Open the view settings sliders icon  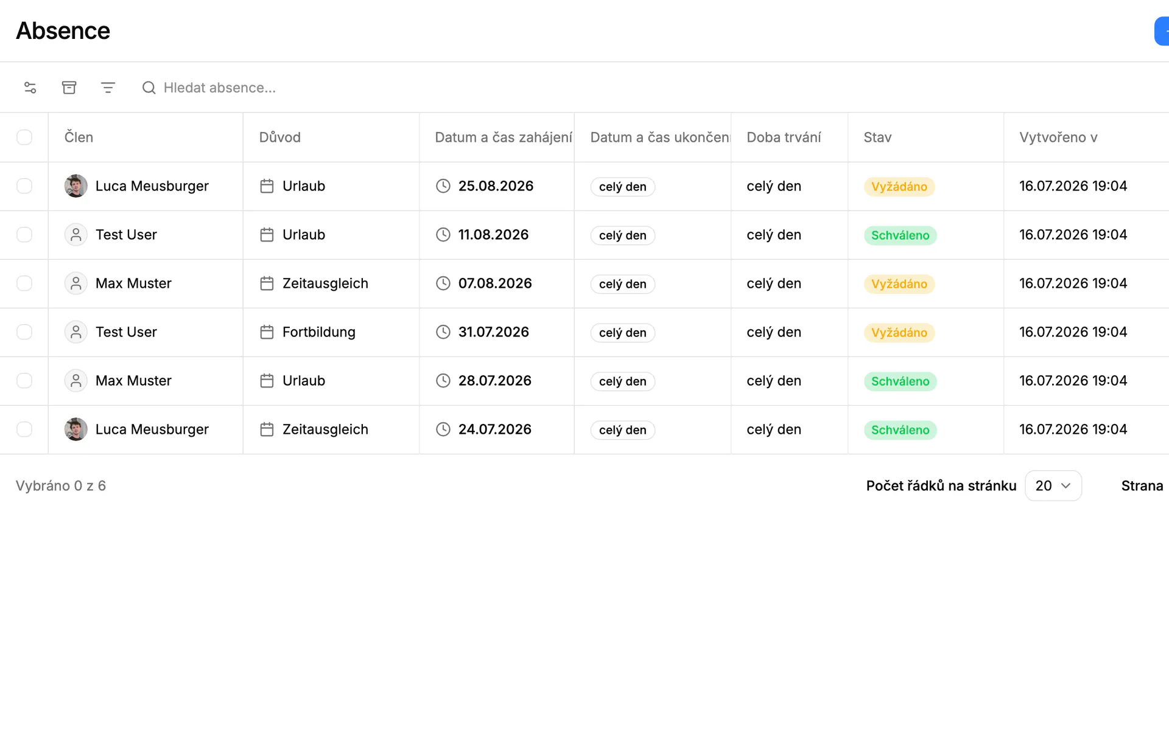pyautogui.click(x=30, y=88)
